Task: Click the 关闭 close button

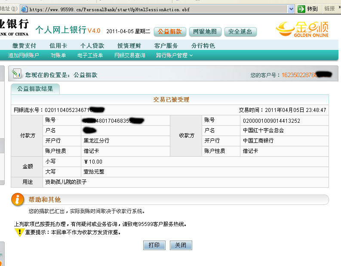Action: coord(181,245)
